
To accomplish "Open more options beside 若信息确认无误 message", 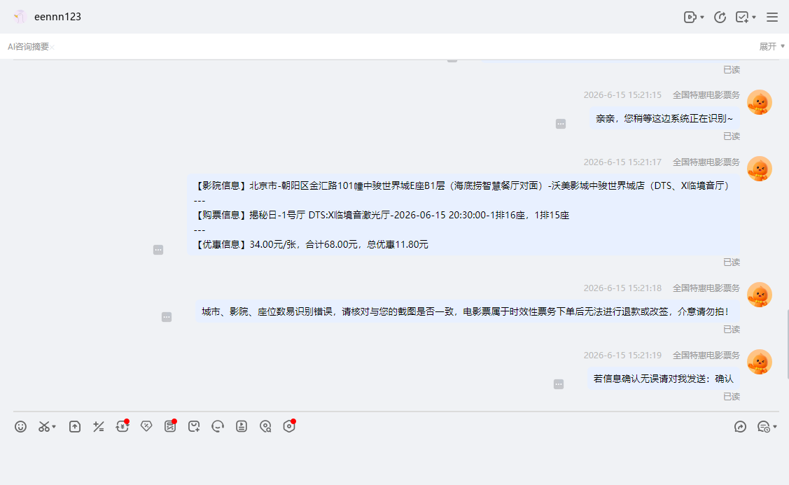I will click(559, 384).
